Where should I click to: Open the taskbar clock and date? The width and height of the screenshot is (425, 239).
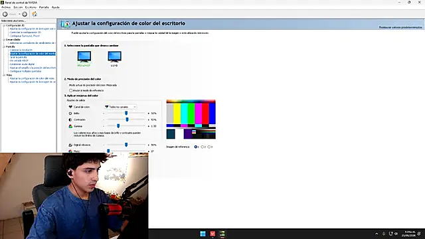(408, 234)
